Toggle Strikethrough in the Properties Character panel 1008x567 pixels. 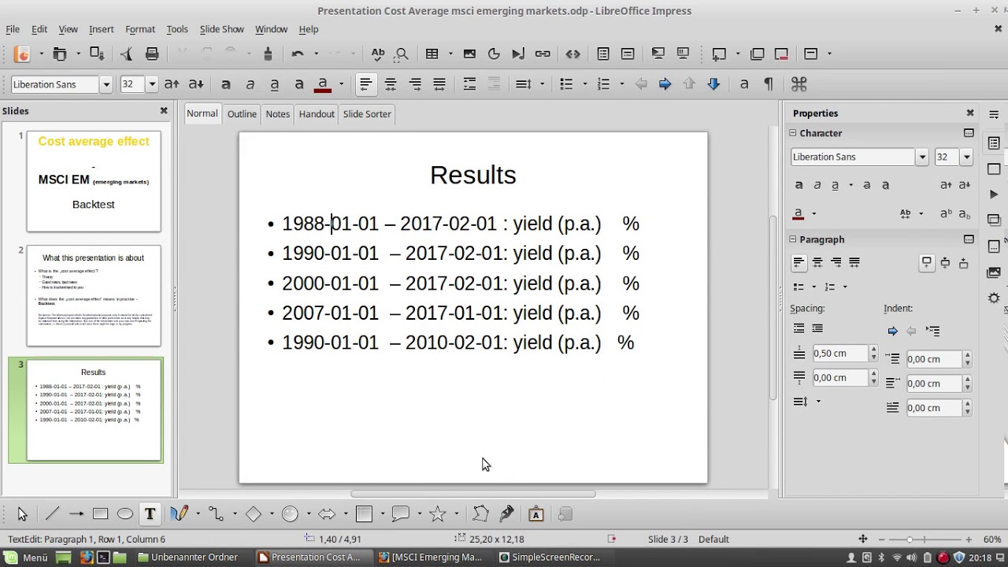coord(867,185)
